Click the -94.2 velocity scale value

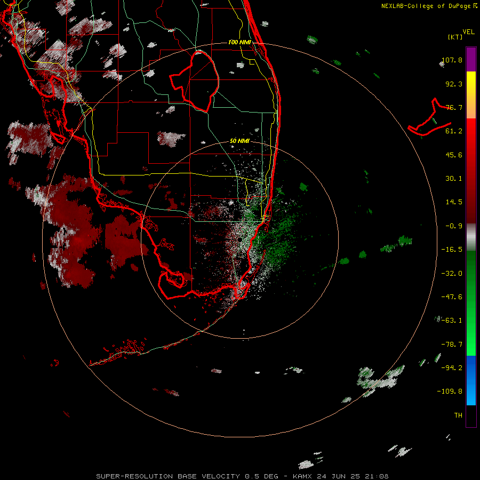[x=452, y=368]
